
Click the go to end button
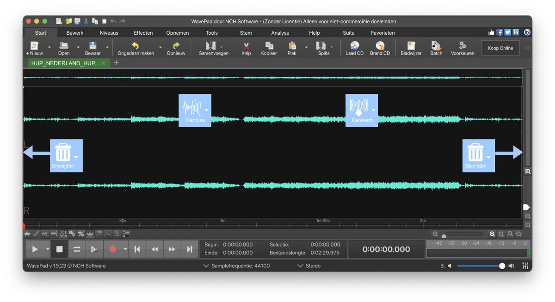189,249
